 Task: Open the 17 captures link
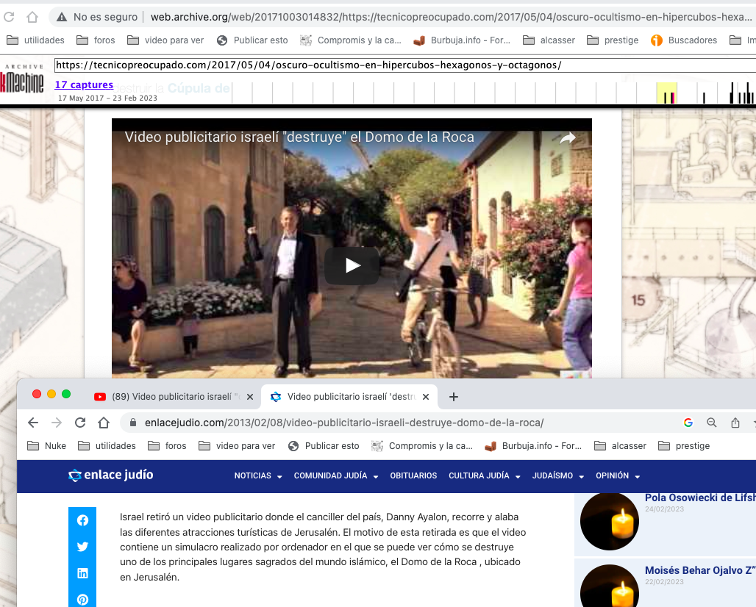[x=84, y=85]
